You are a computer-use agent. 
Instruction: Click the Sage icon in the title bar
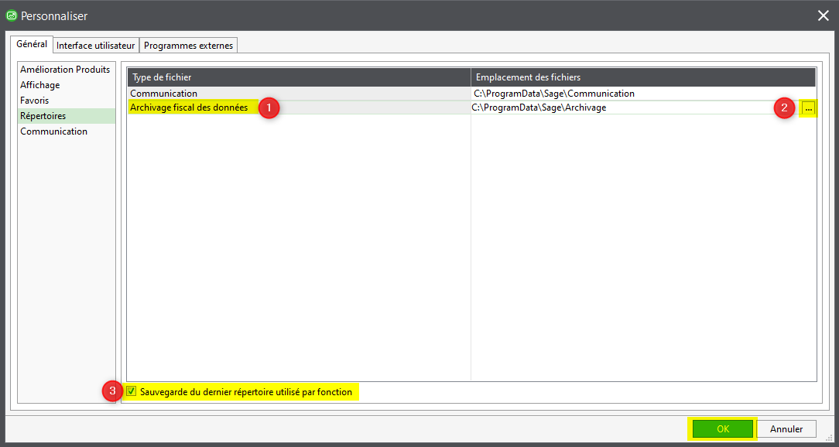click(x=12, y=15)
